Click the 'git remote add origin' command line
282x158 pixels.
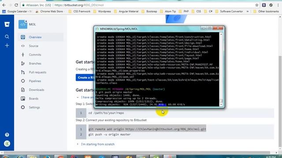(147, 129)
